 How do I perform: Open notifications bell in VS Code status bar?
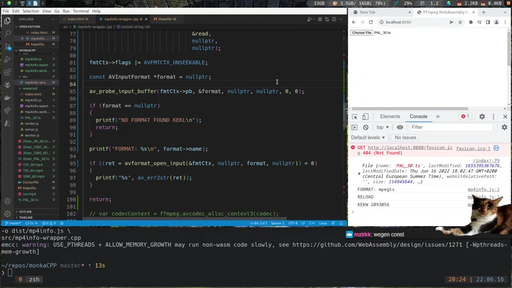[x=341, y=223]
